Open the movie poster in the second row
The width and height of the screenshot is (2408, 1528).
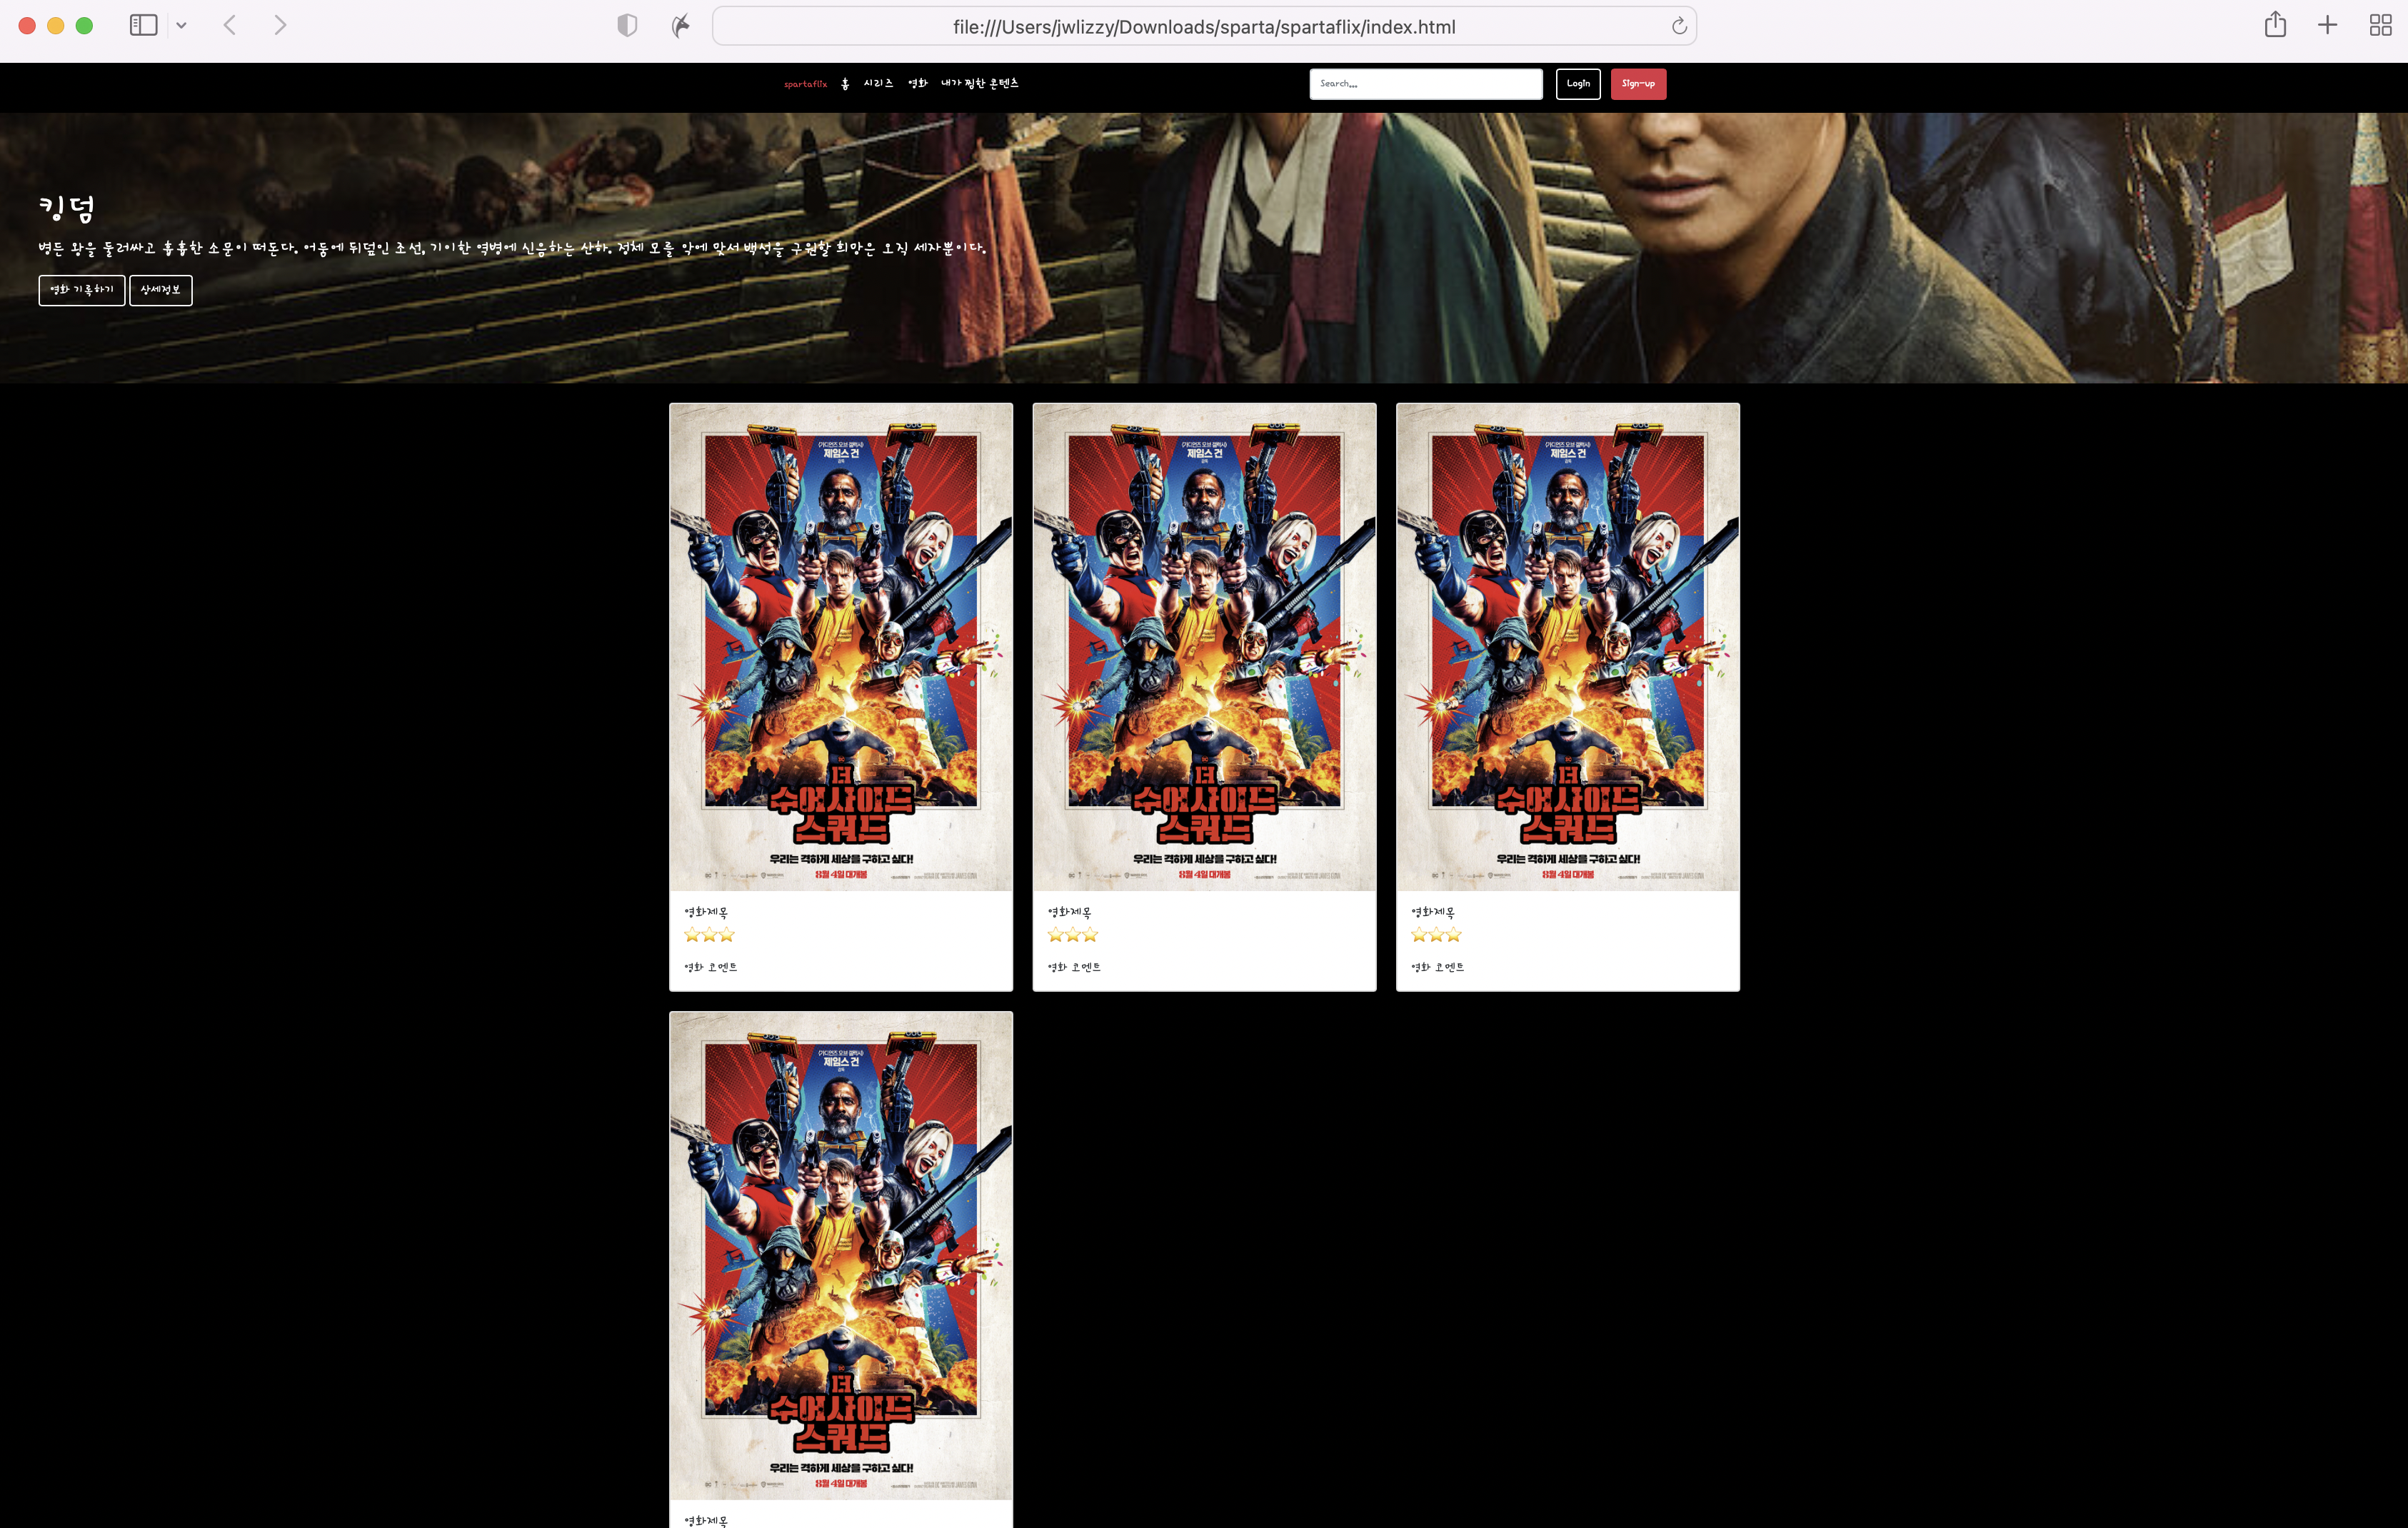pos(841,1255)
